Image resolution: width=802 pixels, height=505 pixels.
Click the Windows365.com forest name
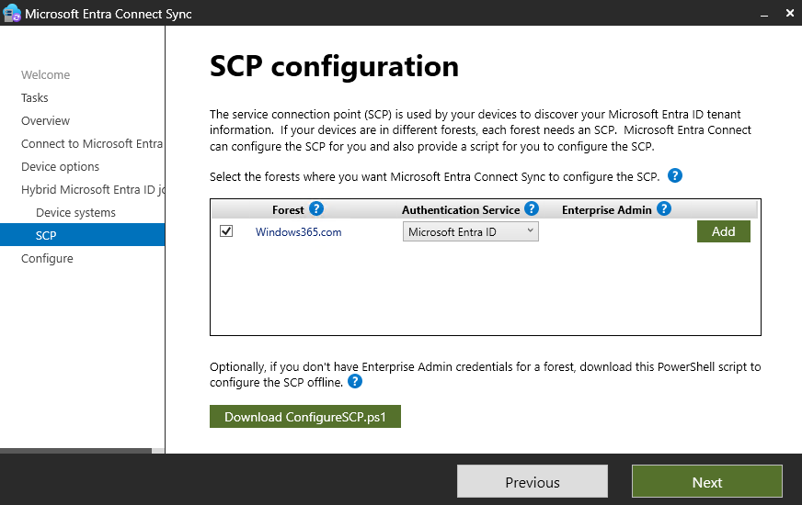298,231
